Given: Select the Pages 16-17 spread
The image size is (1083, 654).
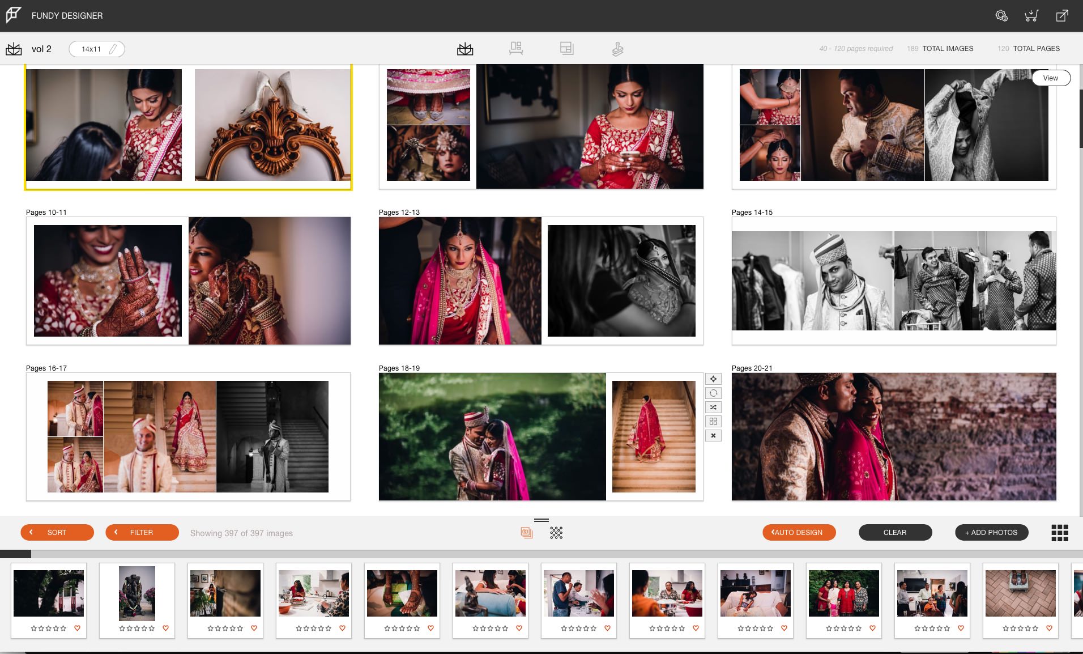Looking at the screenshot, I should pos(188,436).
